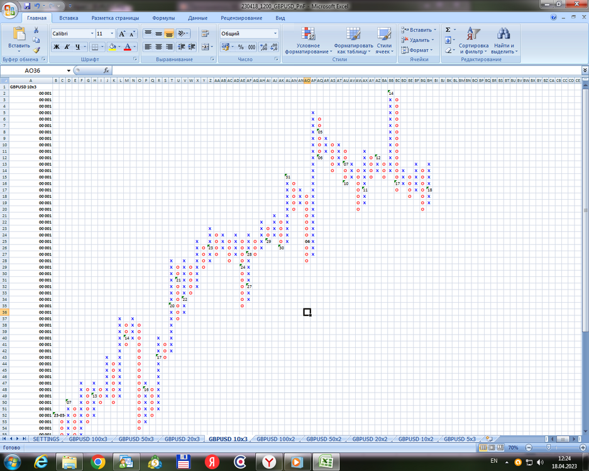Apply percent style with the % icon
The height and width of the screenshot is (471, 589).
pos(241,47)
